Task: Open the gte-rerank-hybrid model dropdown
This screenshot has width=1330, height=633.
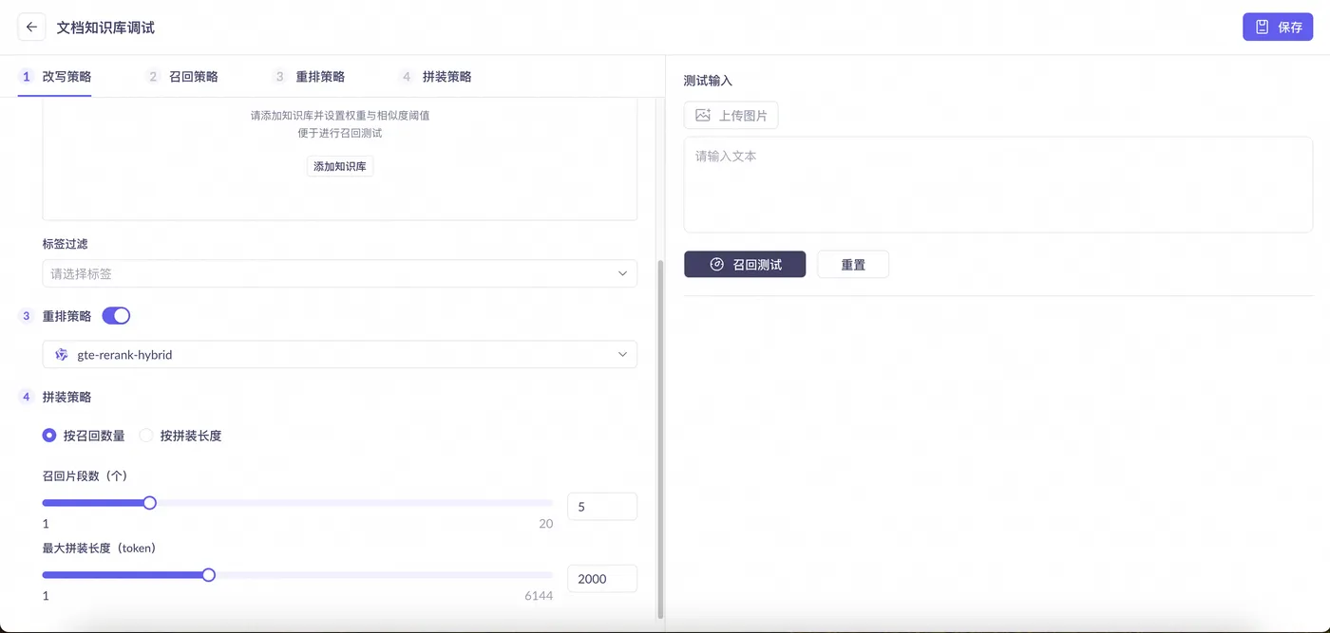Action: coord(340,355)
